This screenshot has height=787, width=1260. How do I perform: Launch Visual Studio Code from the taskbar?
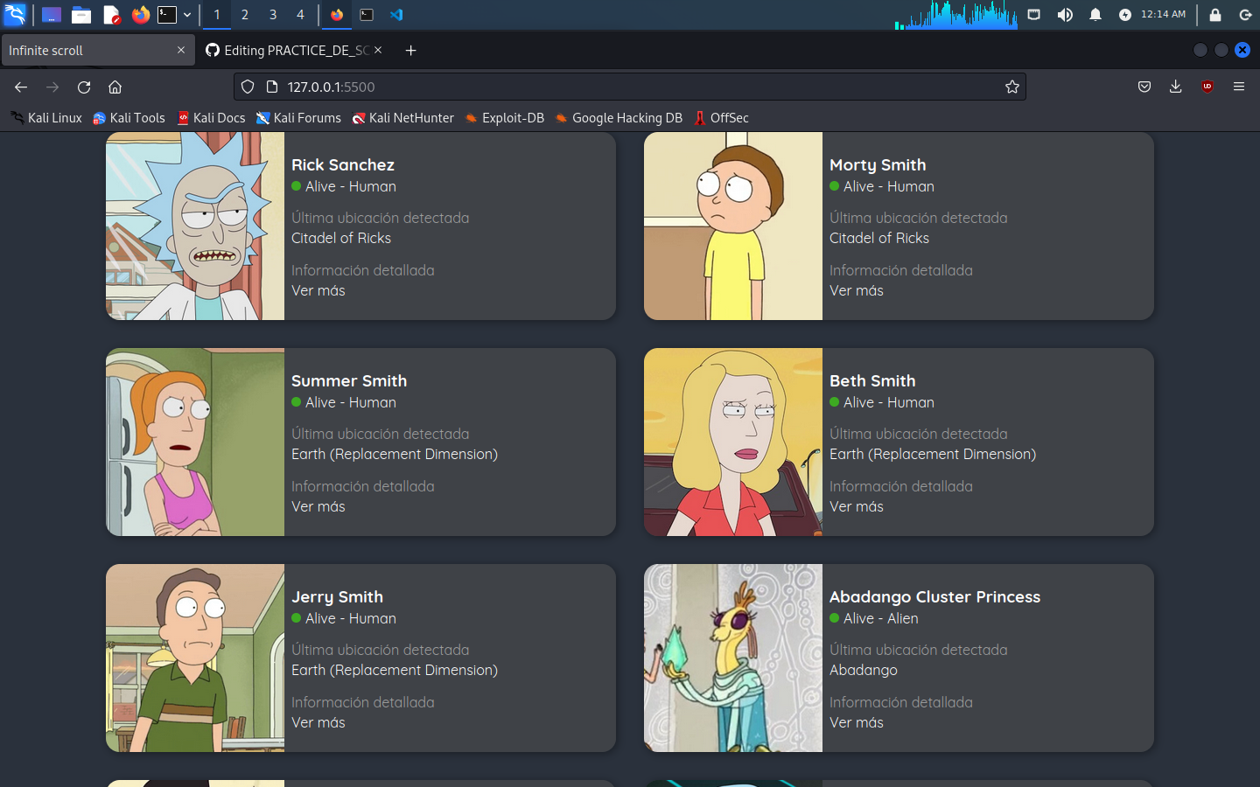(395, 15)
